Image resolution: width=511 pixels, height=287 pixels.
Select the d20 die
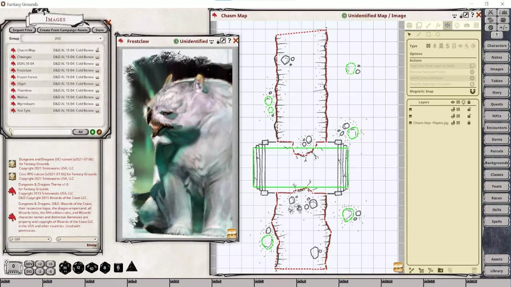(x=65, y=267)
